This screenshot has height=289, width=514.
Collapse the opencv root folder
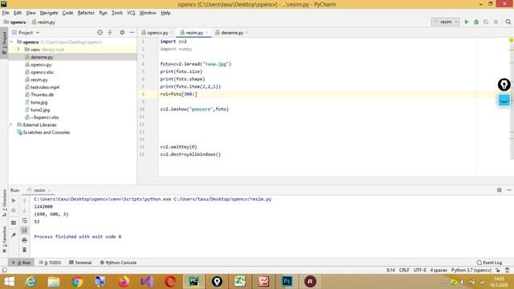11,42
